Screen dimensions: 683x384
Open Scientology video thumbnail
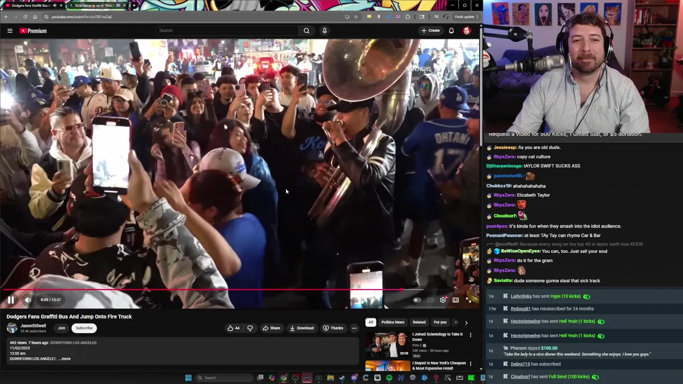(388, 345)
